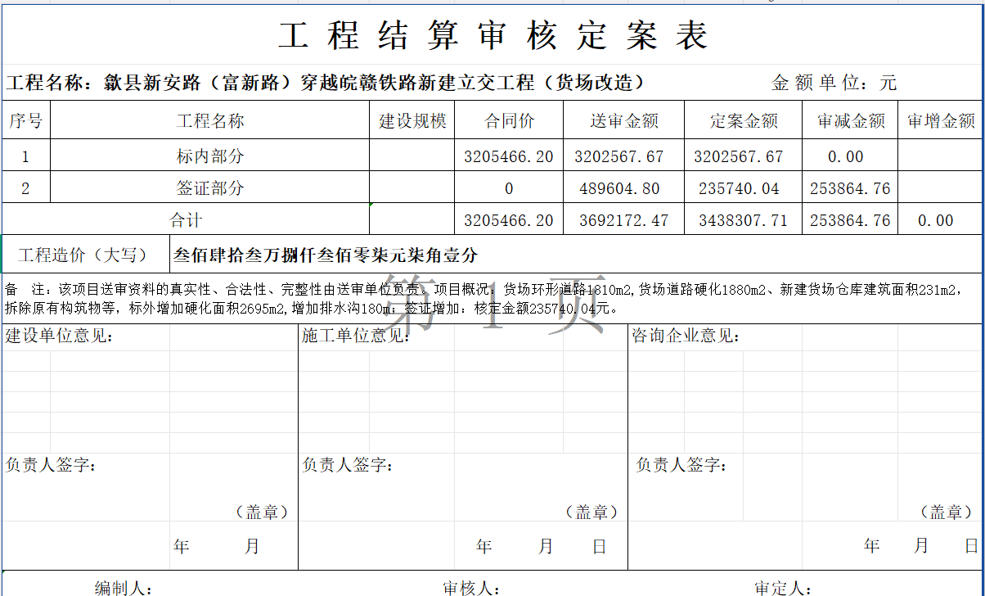Click the 3692172.47 total cell

click(624, 219)
